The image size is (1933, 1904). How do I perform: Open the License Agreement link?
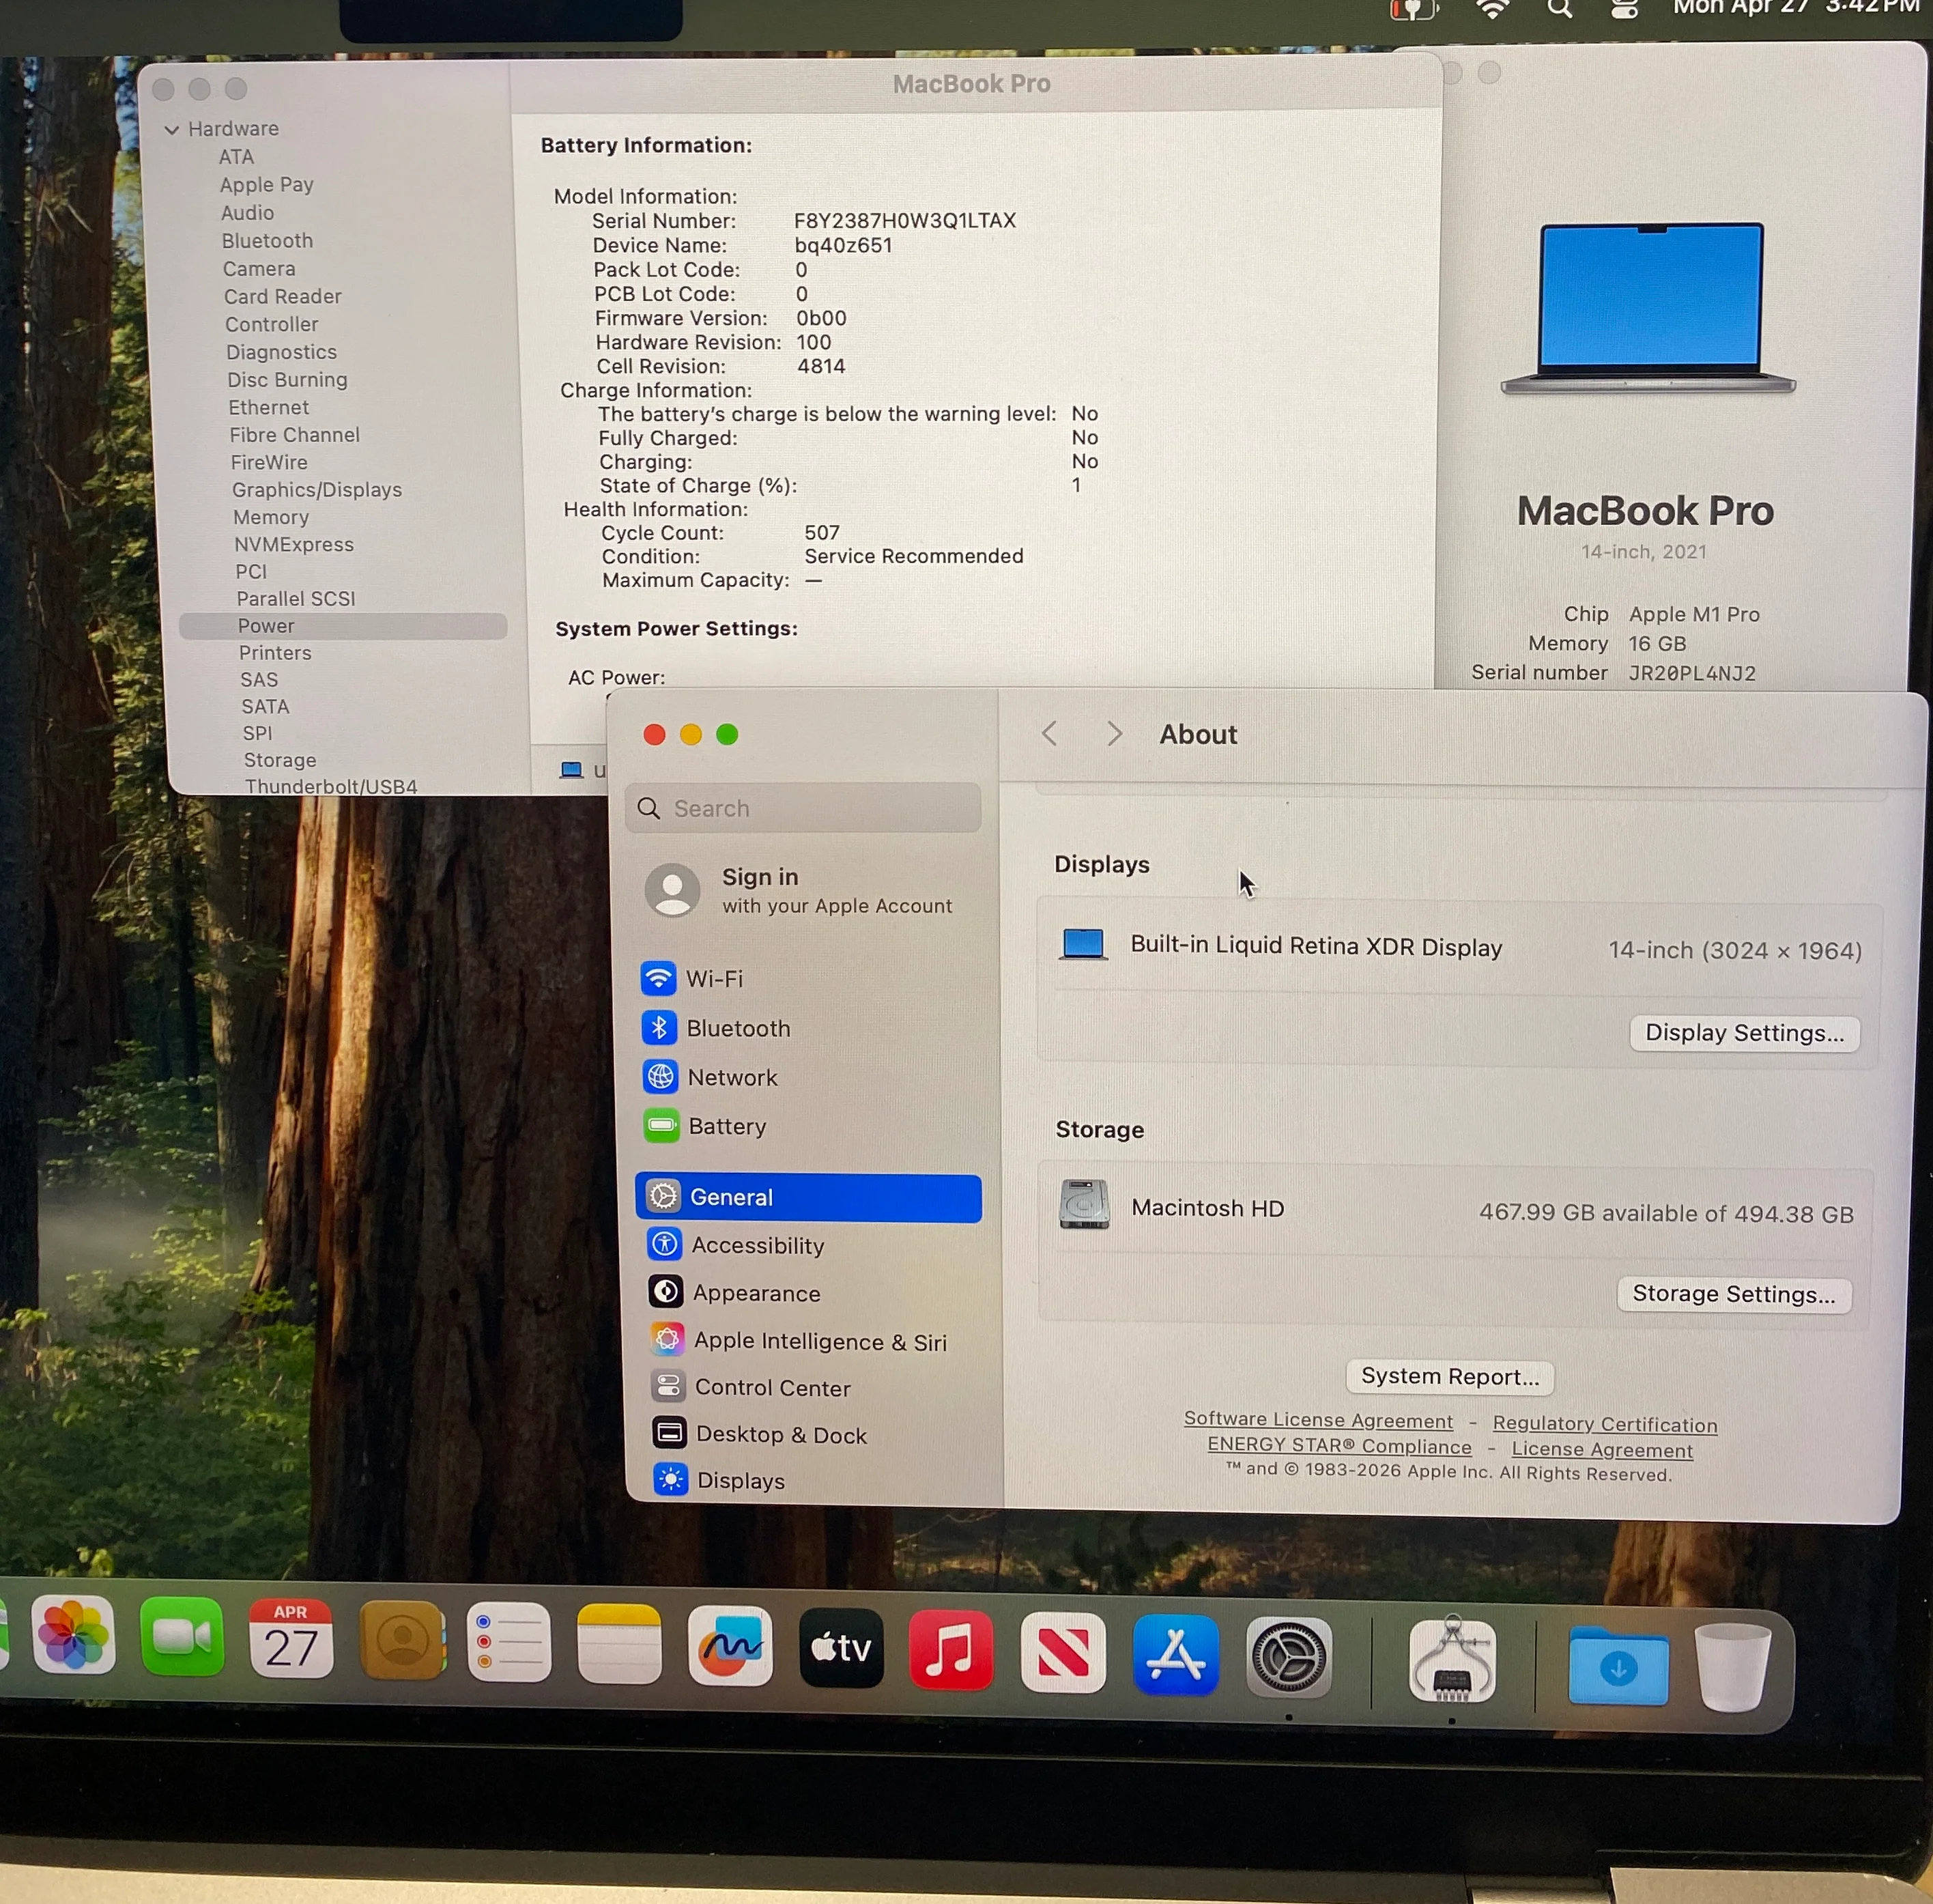click(1602, 1449)
